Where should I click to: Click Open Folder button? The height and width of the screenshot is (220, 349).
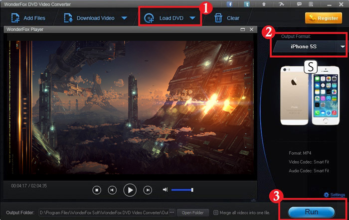coord(193,213)
